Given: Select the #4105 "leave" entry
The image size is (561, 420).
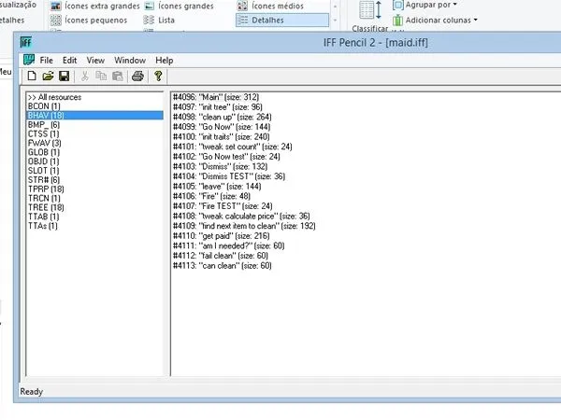Looking at the screenshot, I should coord(217,187).
